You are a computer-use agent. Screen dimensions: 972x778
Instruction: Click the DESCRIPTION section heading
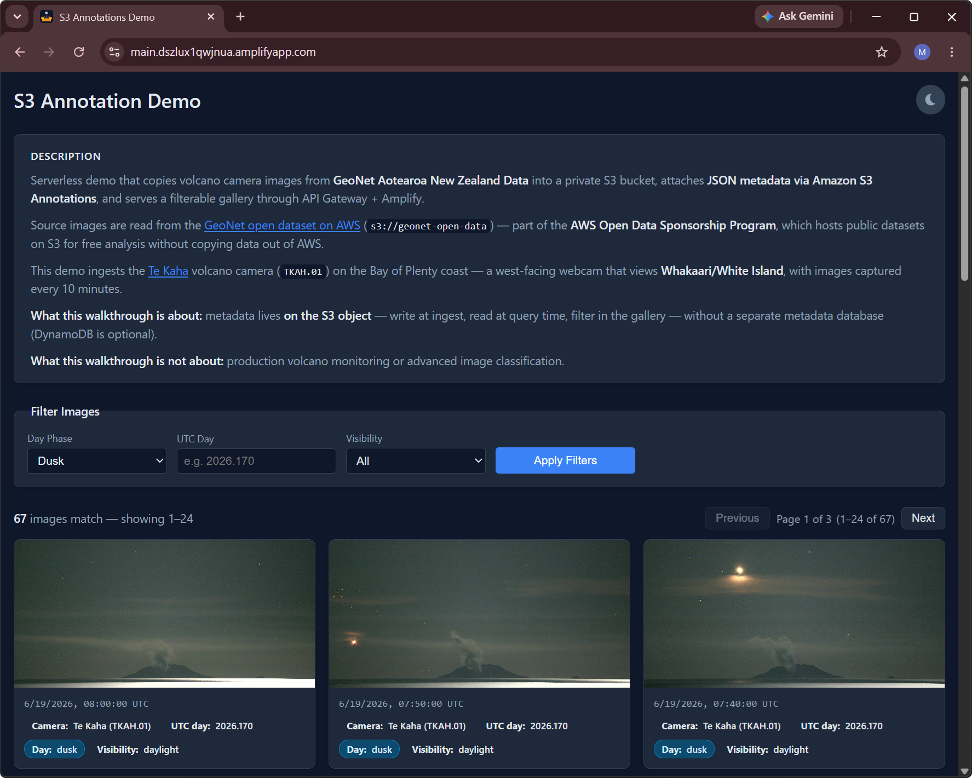pyautogui.click(x=66, y=157)
